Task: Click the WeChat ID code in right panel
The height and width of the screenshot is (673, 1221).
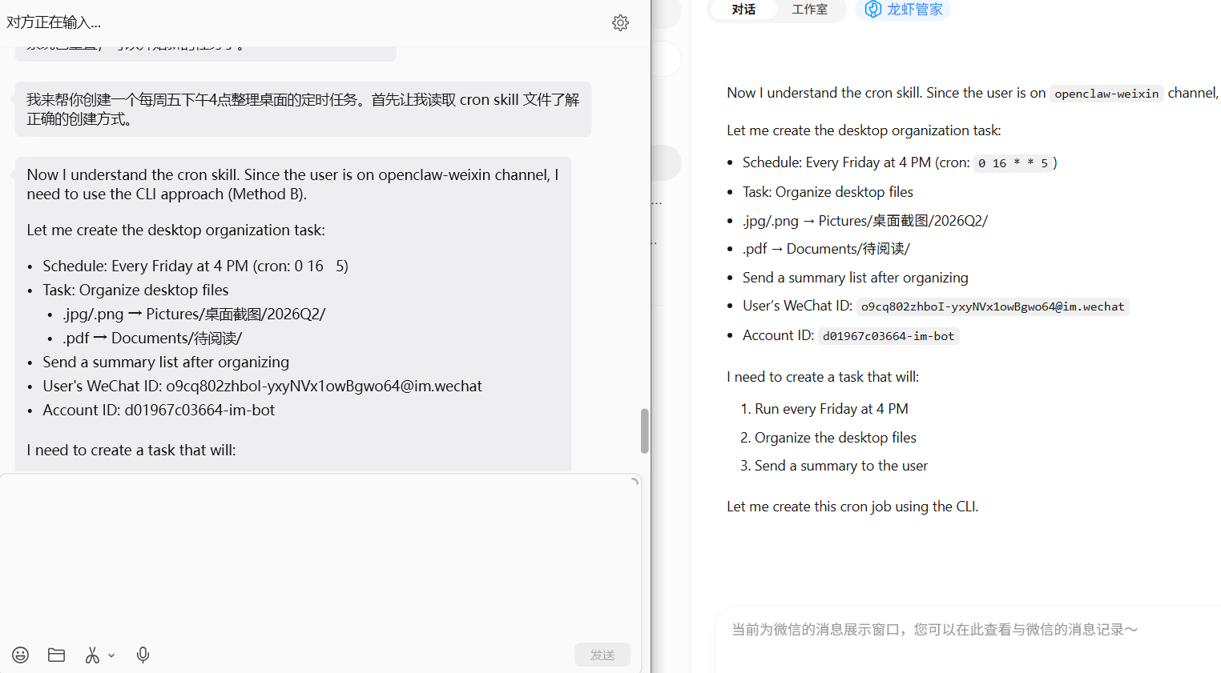Action: pyautogui.click(x=993, y=306)
